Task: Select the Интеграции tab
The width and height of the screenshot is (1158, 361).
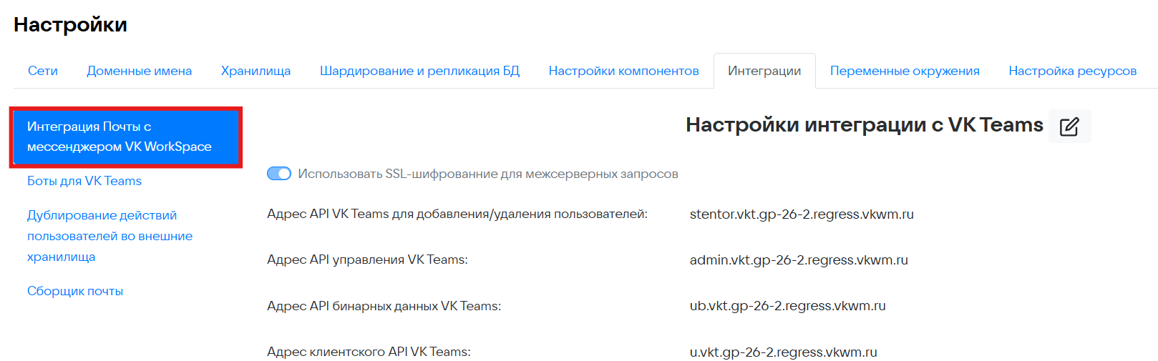Action: pos(764,71)
